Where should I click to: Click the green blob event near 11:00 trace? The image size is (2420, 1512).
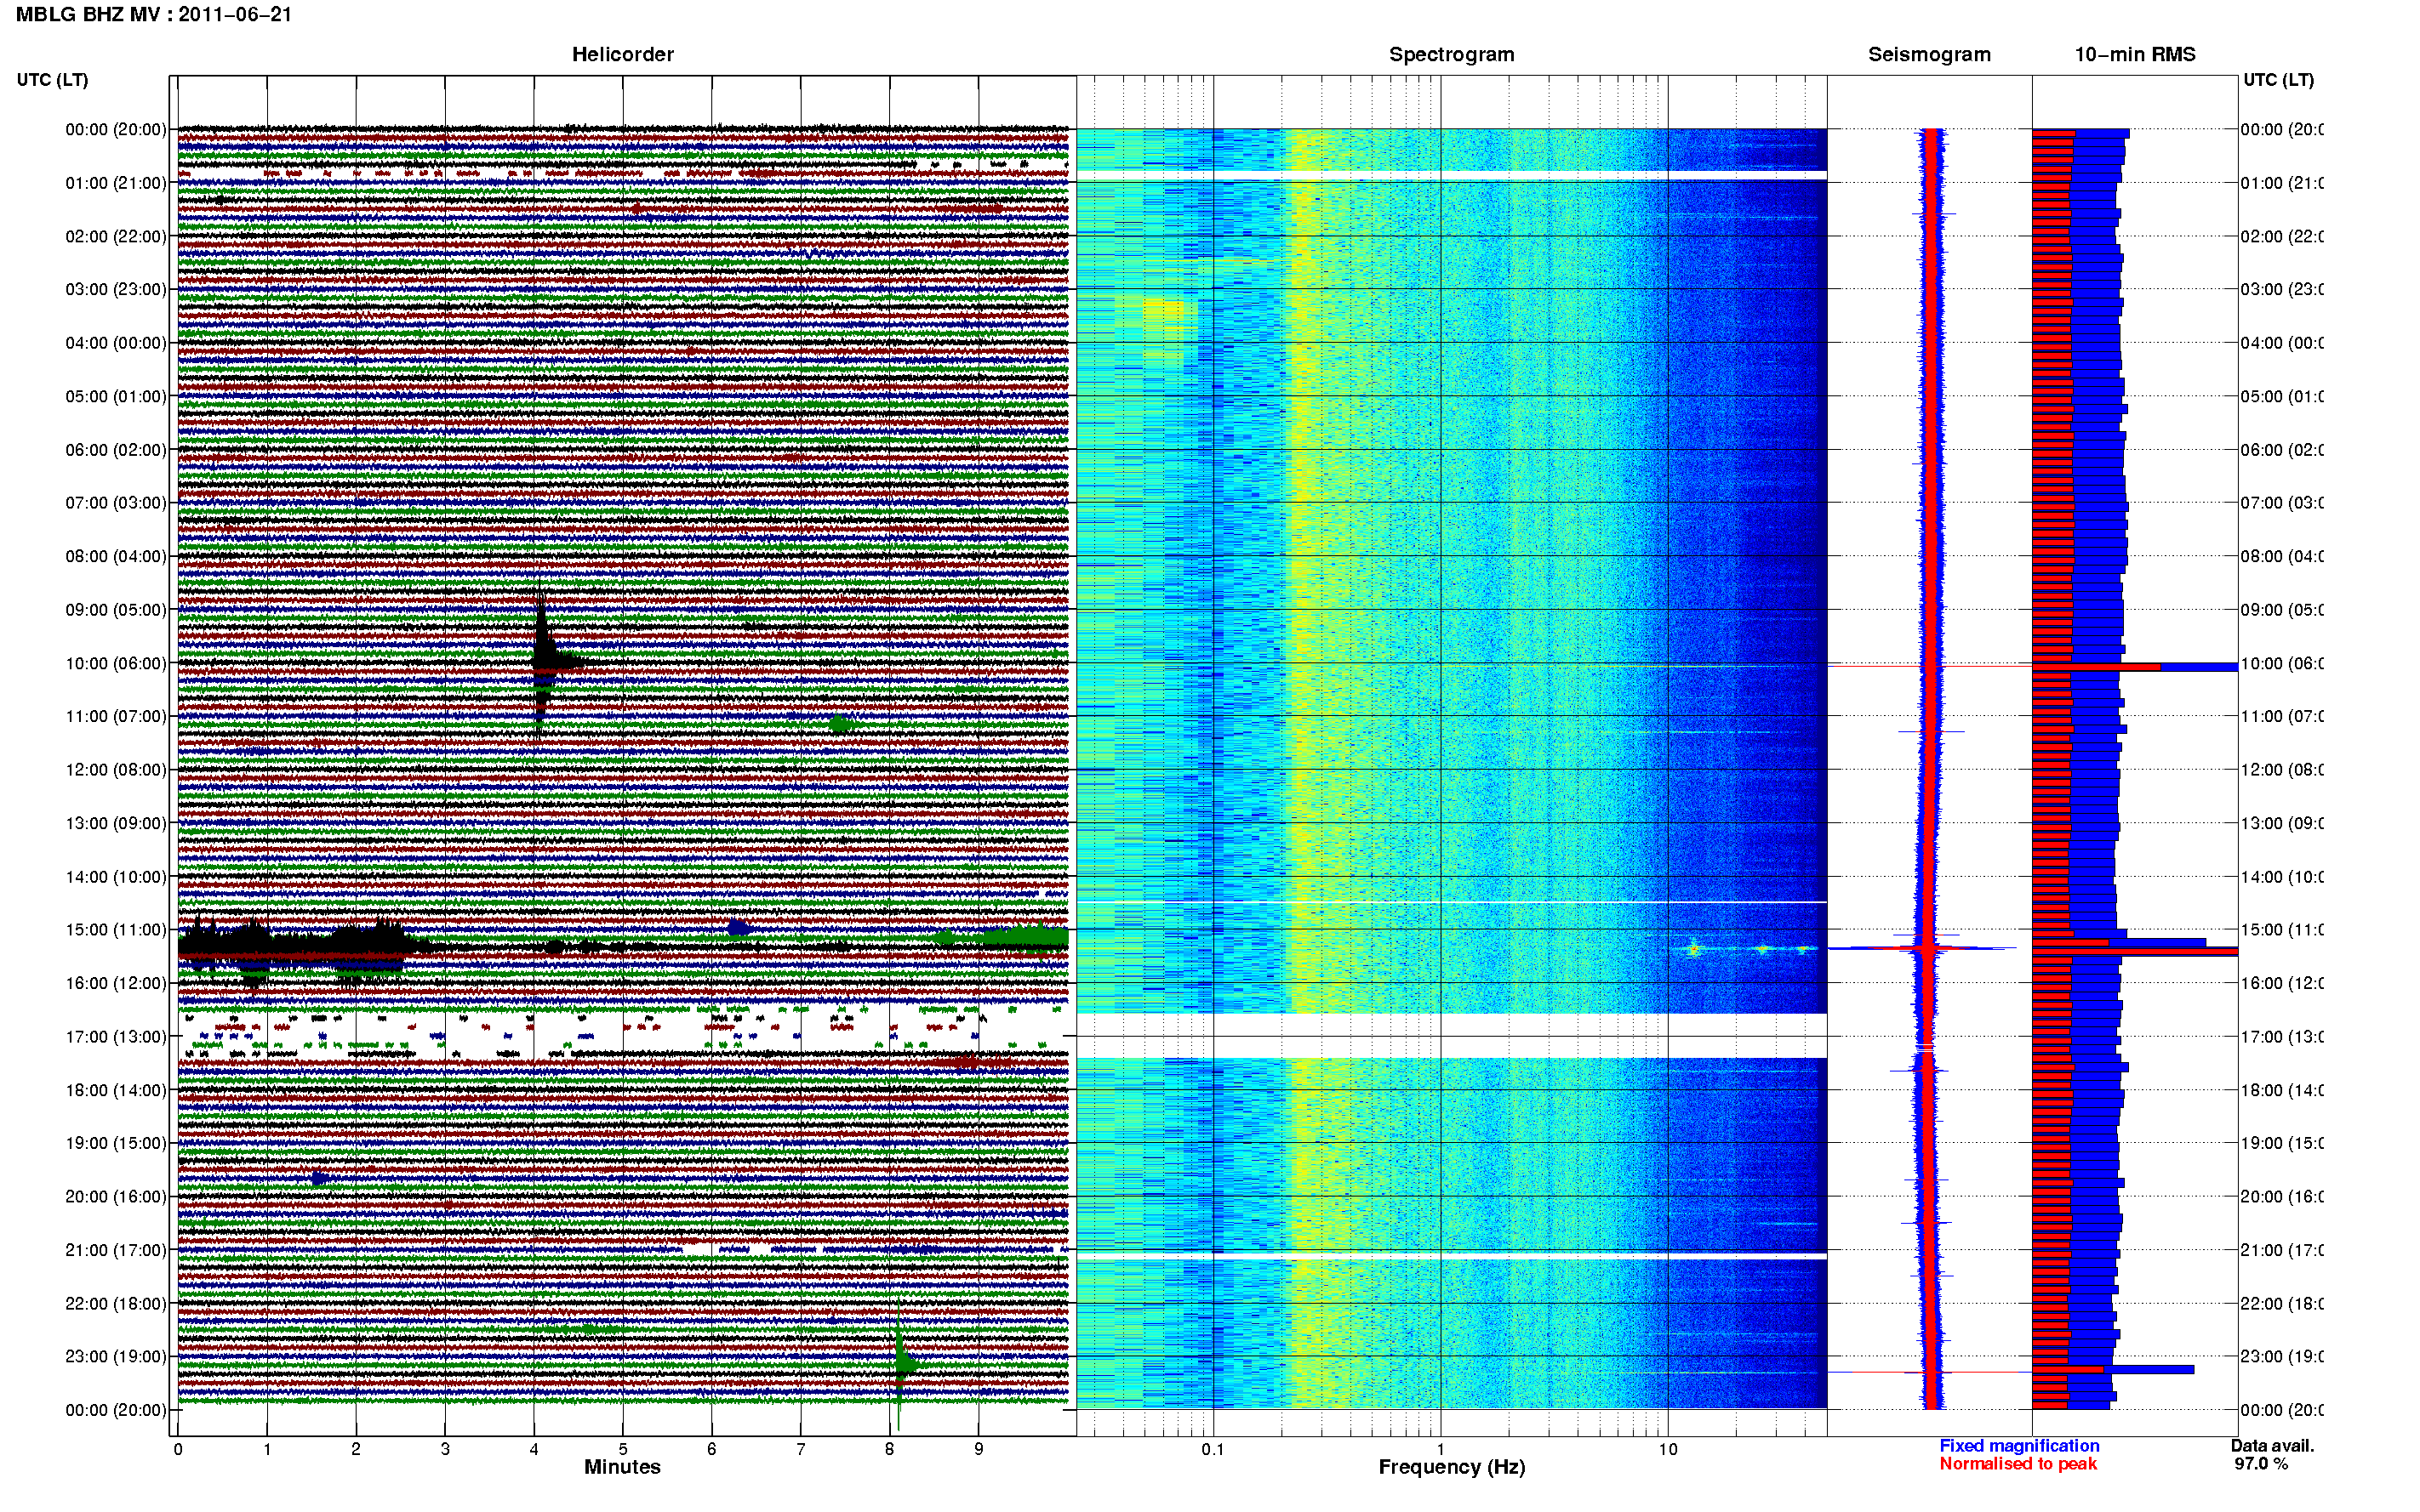tap(841, 724)
